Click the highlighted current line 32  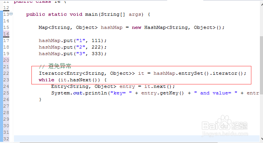(x=137, y=139)
